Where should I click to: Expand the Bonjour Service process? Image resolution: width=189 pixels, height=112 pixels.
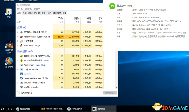coord(18,69)
